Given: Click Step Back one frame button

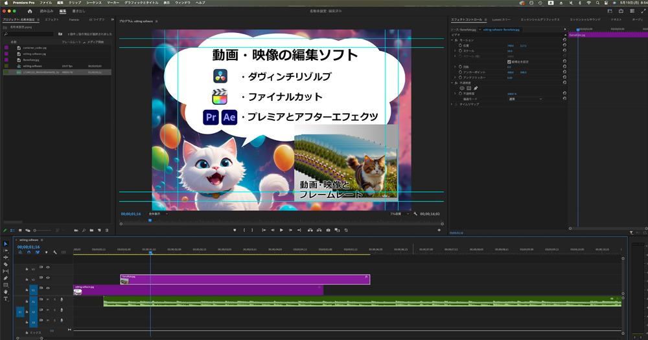Looking at the screenshot, I should (x=273, y=230).
